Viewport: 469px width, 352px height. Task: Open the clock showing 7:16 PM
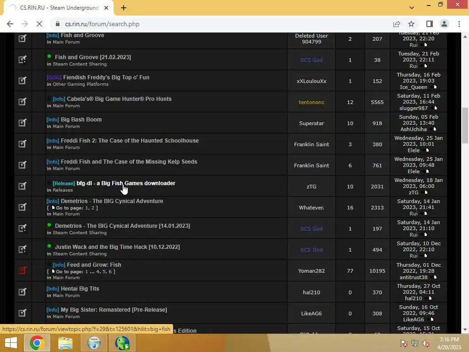click(x=449, y=343)
